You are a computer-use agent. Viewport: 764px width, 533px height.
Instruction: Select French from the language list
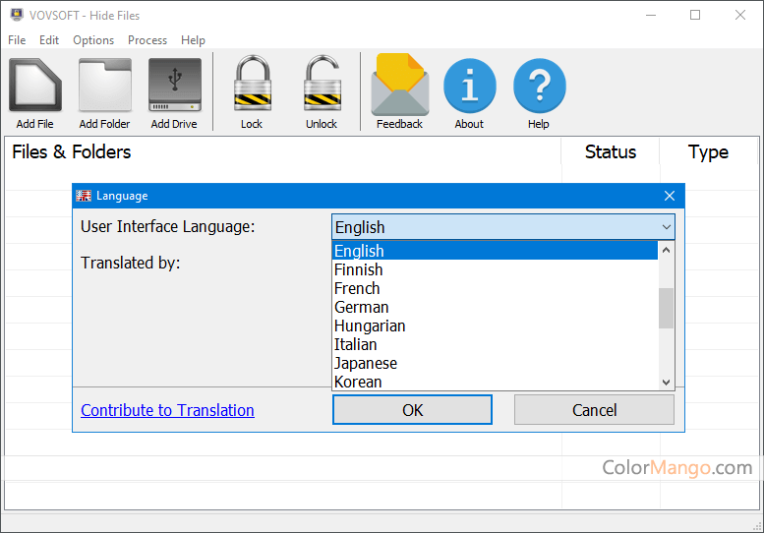coord(357,288)
